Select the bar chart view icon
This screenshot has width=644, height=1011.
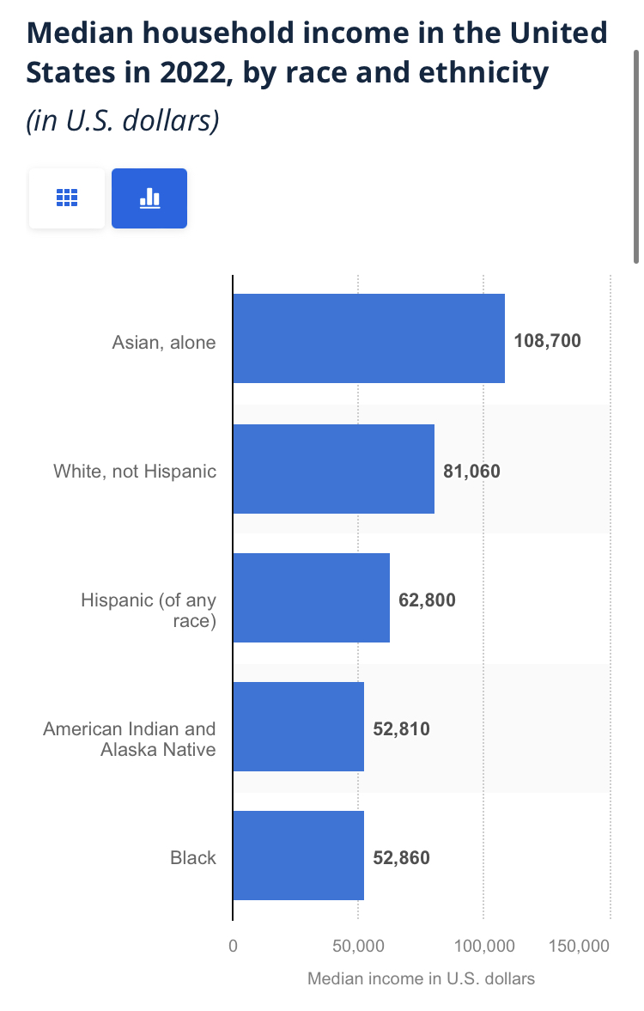click(149, 198)
